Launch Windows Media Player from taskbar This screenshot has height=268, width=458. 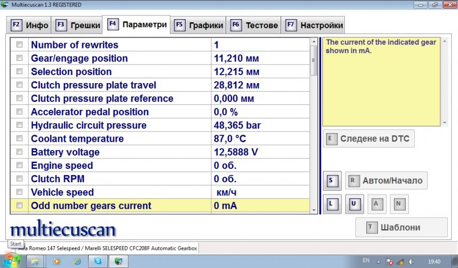pyautogui.click(x=56, y=261)
